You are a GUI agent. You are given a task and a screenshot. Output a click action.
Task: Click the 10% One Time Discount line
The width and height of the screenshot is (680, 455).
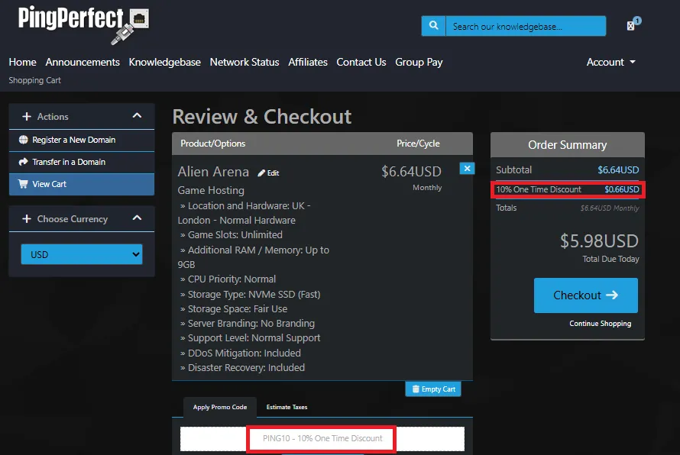coord(567,189)
